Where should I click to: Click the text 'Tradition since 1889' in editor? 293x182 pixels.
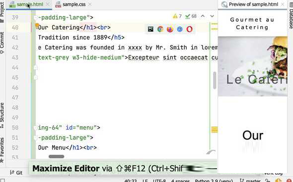[73, 38]
